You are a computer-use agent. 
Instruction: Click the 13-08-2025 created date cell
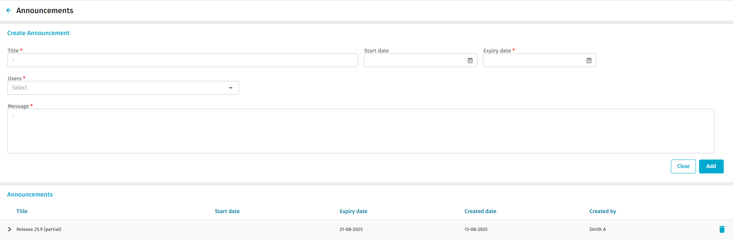click(x=476, y=229)
